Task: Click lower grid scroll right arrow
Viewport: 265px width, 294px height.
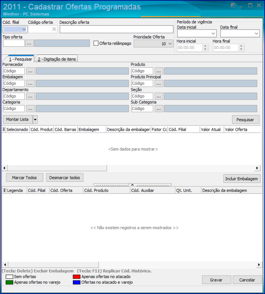Action: coord(259,265)
